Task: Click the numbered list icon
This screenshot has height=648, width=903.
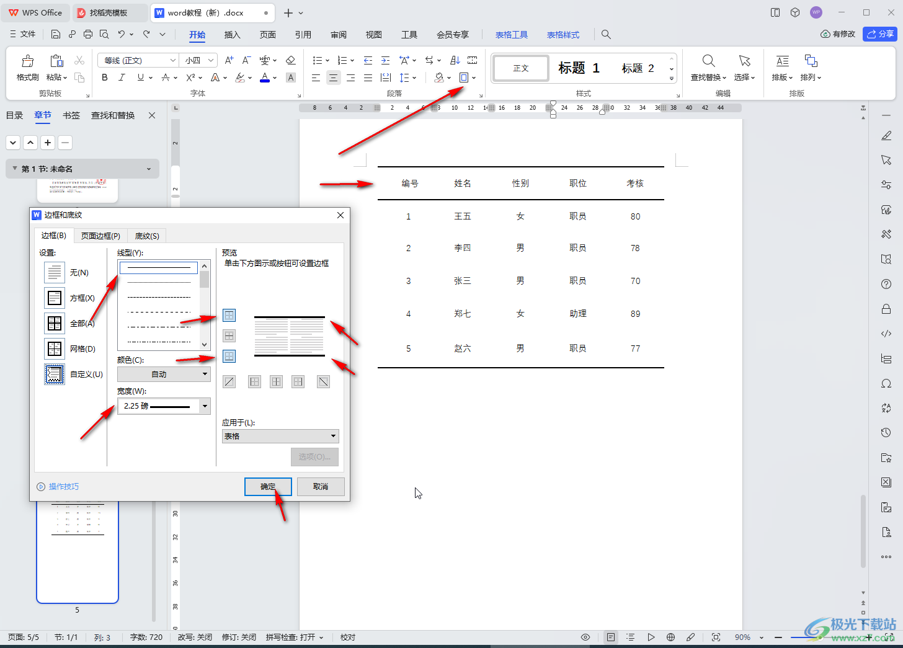Action: click(342, 60)
